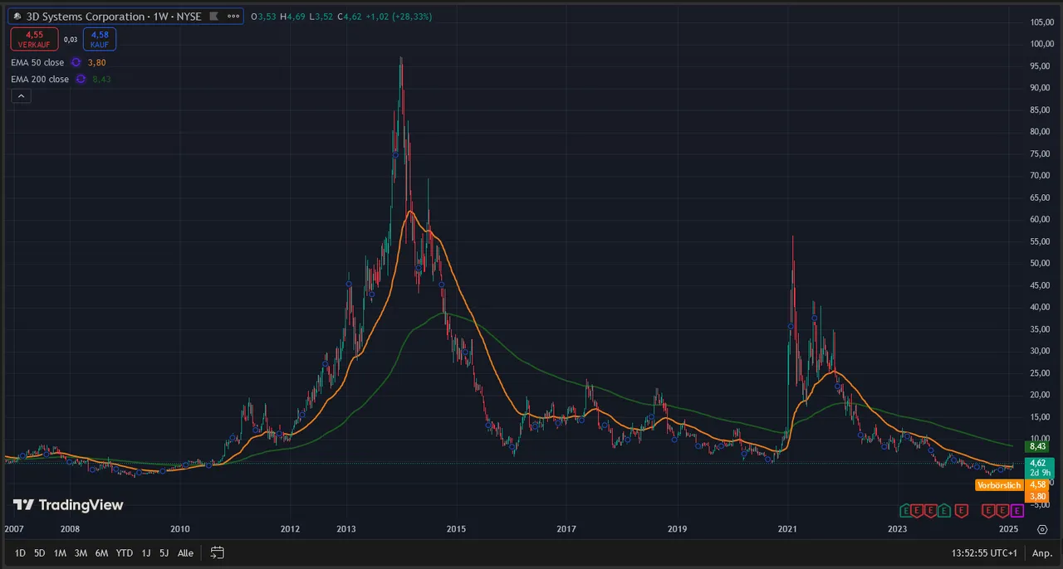Click the orange 4,58 pre-market axis label
Screen dimensions: 1063x569
coord(1037,484)
